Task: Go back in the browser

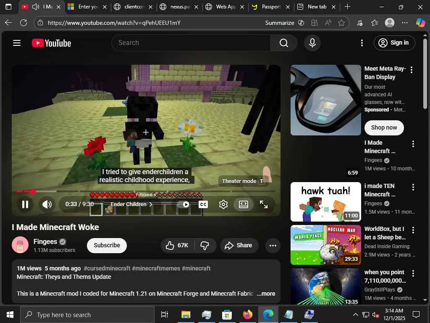Action: [8, 23]
